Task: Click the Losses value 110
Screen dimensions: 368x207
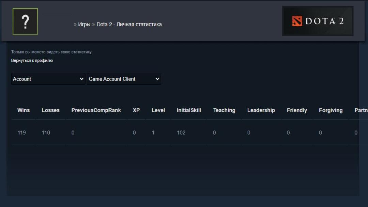Action: tap(46, 133)
